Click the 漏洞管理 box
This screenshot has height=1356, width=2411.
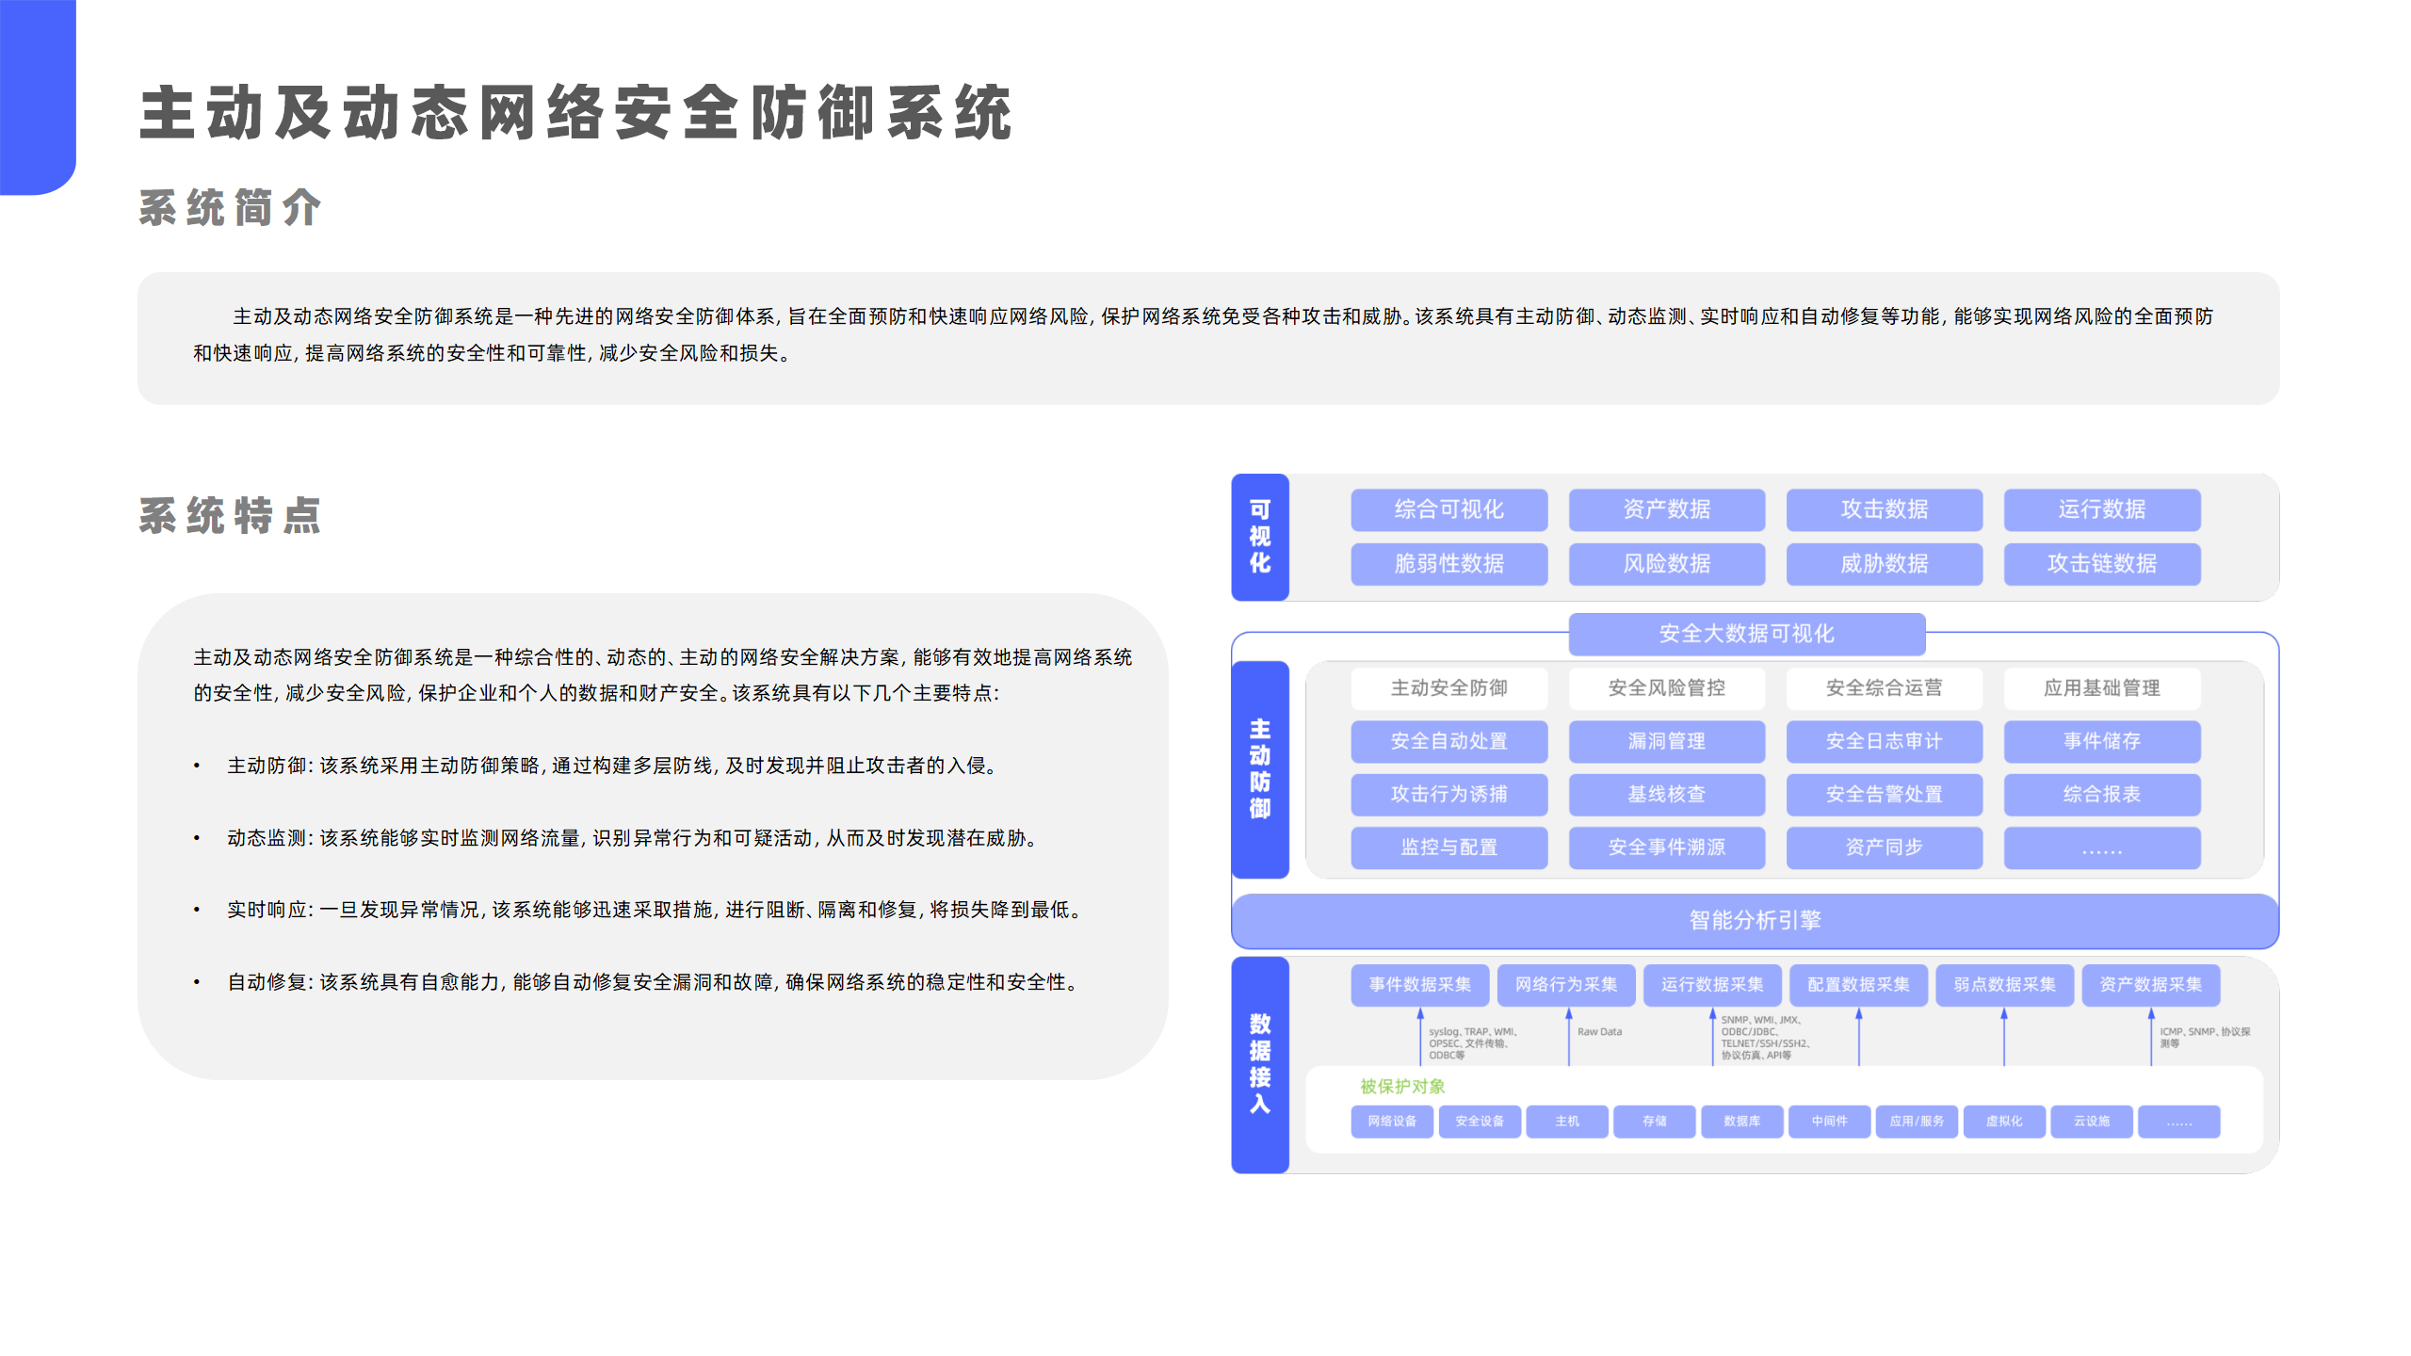click(1667, 741)
